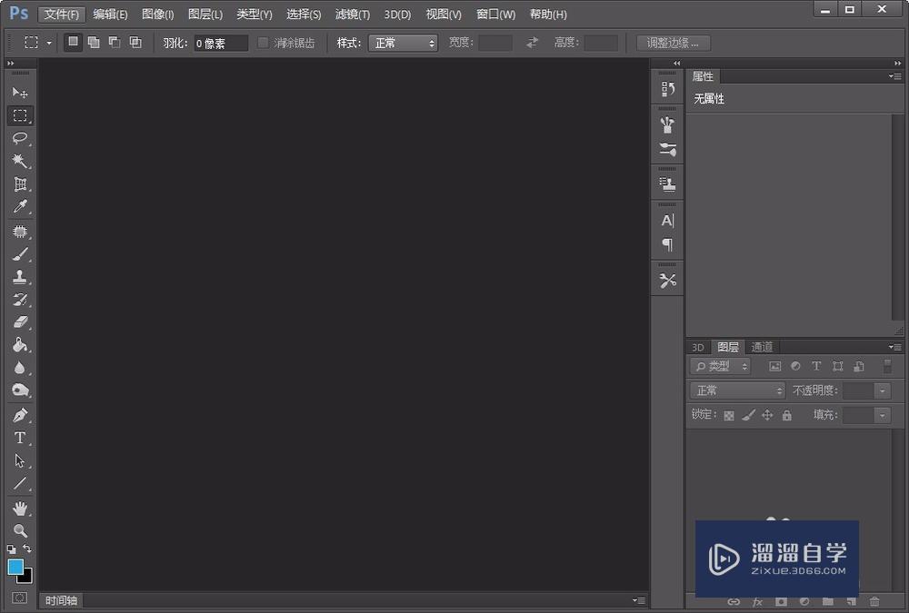Switch to the 通道 tab

click(762, 347)
